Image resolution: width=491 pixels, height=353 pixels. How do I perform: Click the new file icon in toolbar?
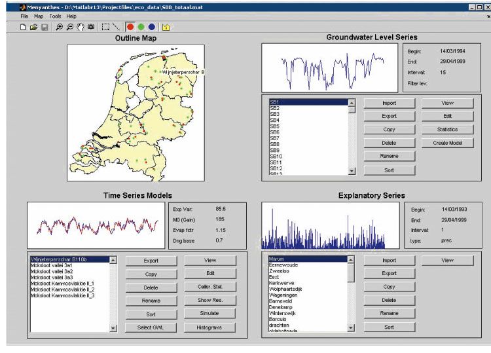pos(23,27)
